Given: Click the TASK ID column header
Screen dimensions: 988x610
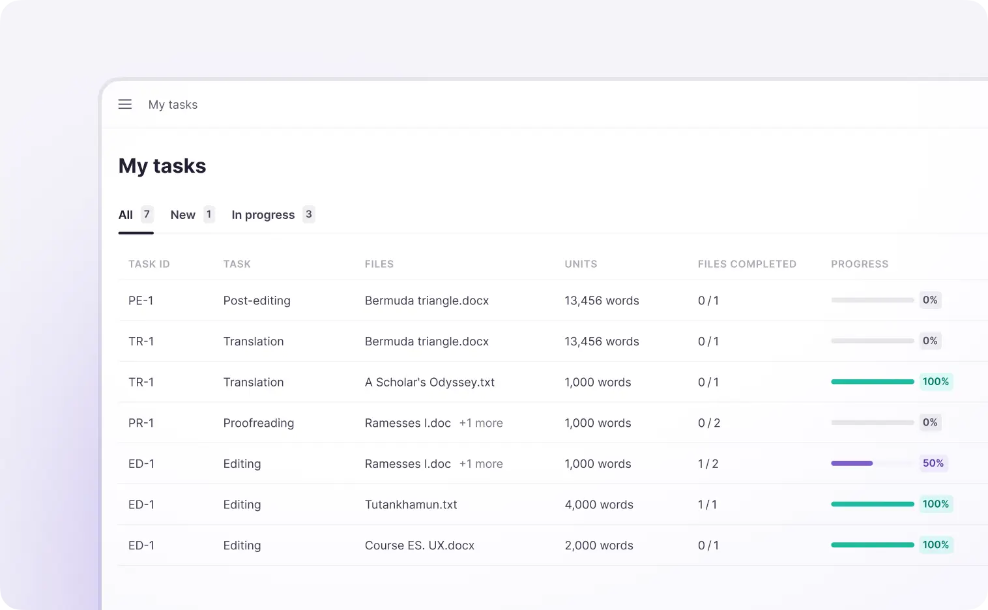Looking at the screenshot, I should pos(149,264).
